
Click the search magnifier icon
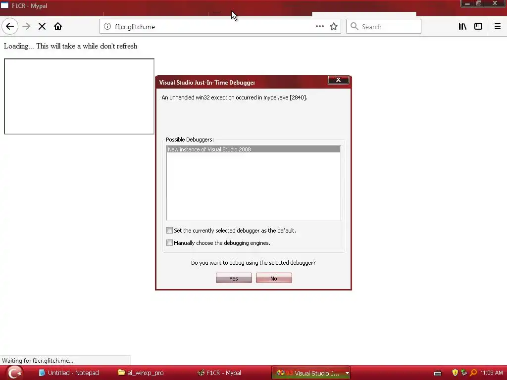(355, 27)
